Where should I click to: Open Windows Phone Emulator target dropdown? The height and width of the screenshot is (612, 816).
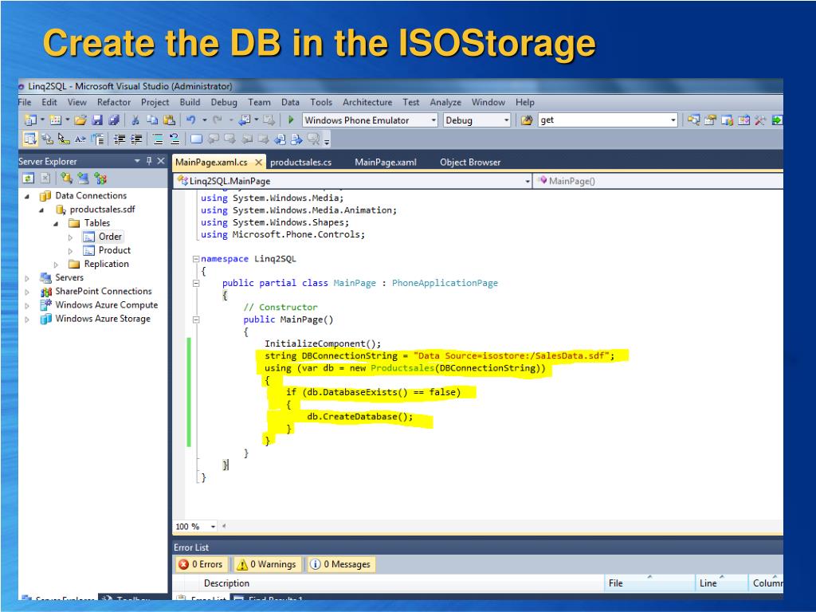433,120
